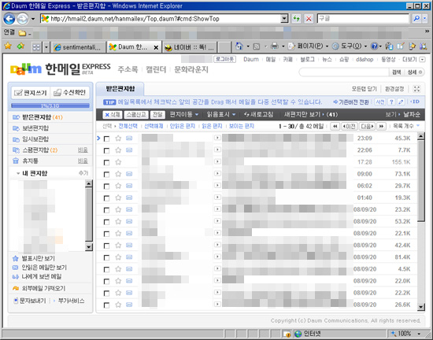Open the 목록 개수 dropdown

406,126
